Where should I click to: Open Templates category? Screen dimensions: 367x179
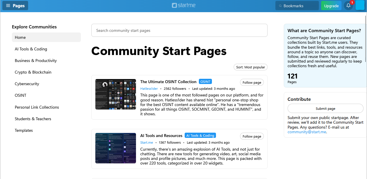24,130
